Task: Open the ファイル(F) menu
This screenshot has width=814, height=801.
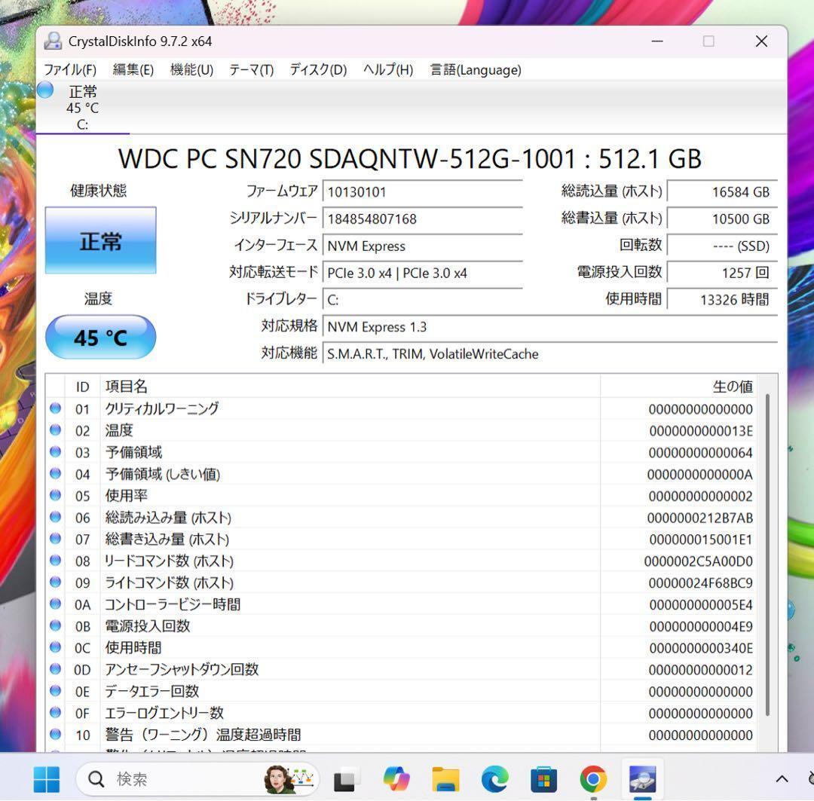Action: point(70,70)
